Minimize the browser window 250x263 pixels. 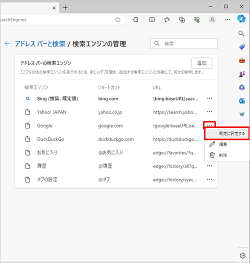(x=210, y=6)
